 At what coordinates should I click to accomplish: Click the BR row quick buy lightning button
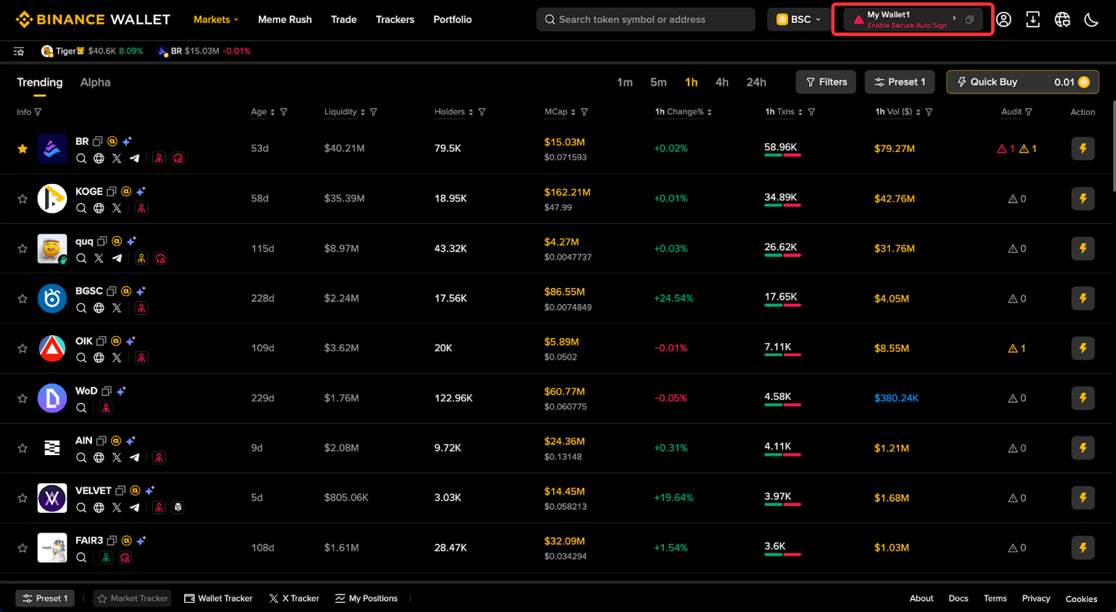coord(1083,148)
